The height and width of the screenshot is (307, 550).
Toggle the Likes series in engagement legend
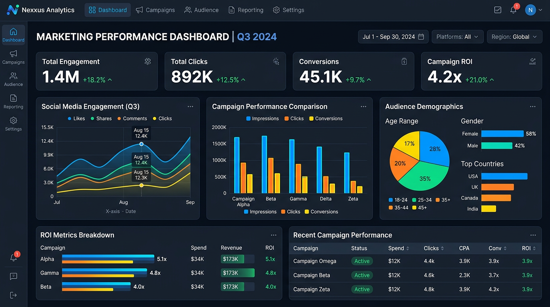(x=76, y=118)
